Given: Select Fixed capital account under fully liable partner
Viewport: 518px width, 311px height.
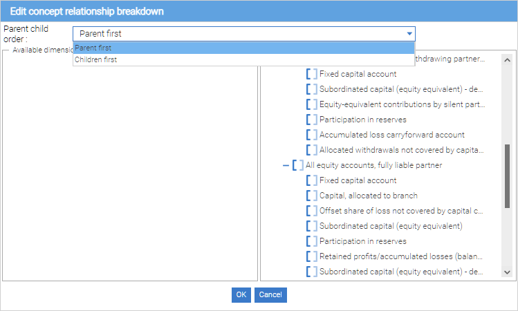Looking at the screenshot, I should [x=358, y=180].
